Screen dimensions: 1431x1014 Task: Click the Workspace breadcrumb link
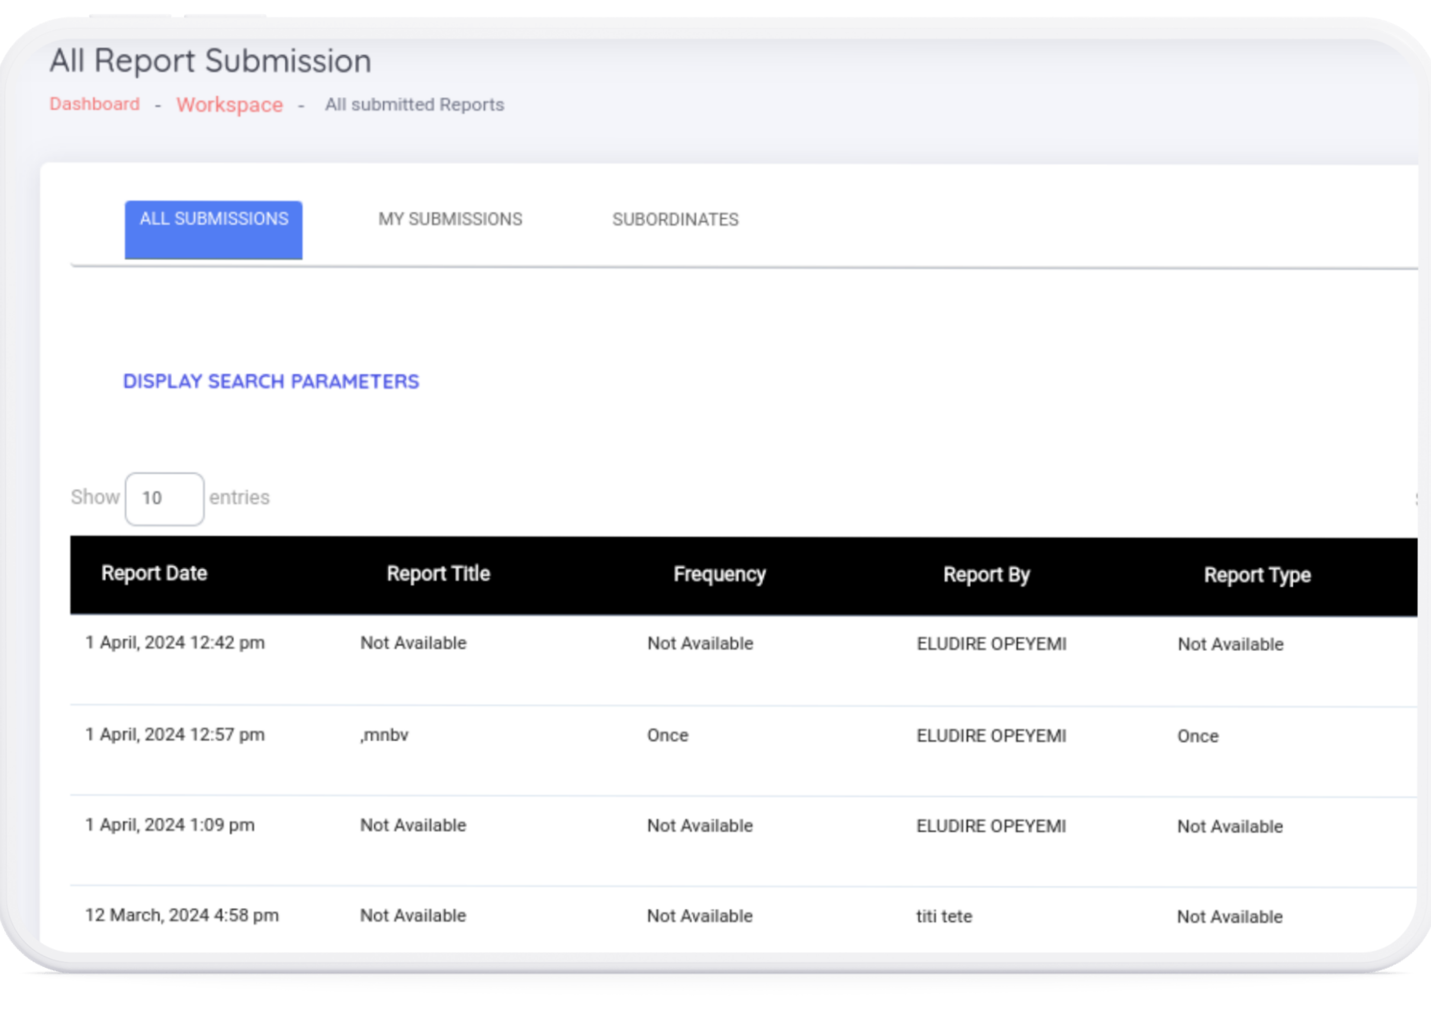[229, 105]
